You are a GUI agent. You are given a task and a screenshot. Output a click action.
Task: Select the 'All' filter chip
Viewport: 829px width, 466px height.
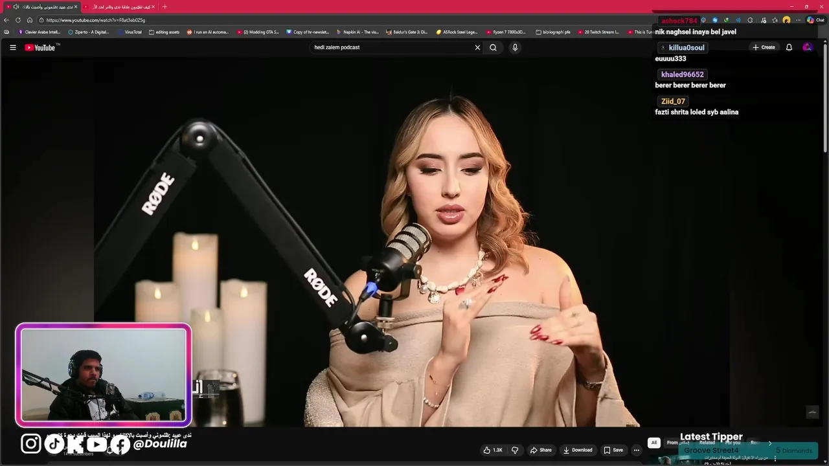653,443
